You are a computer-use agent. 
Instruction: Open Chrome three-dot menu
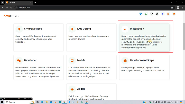(182, 8)
